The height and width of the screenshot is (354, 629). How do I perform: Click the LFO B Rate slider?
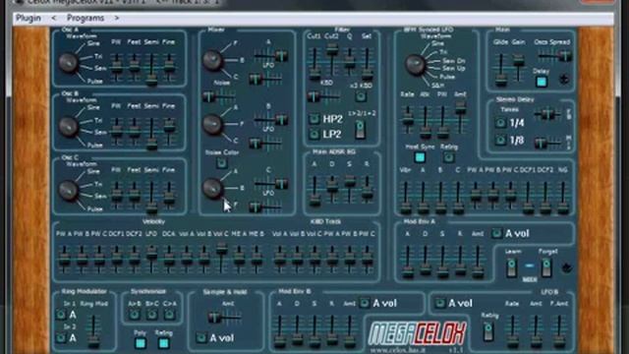[x=512, y=331]
